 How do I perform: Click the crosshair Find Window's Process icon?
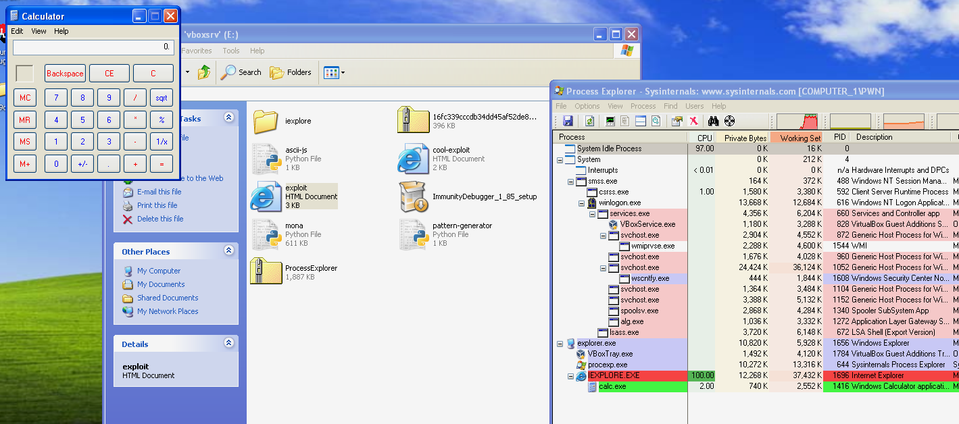[x=729, y=121]
